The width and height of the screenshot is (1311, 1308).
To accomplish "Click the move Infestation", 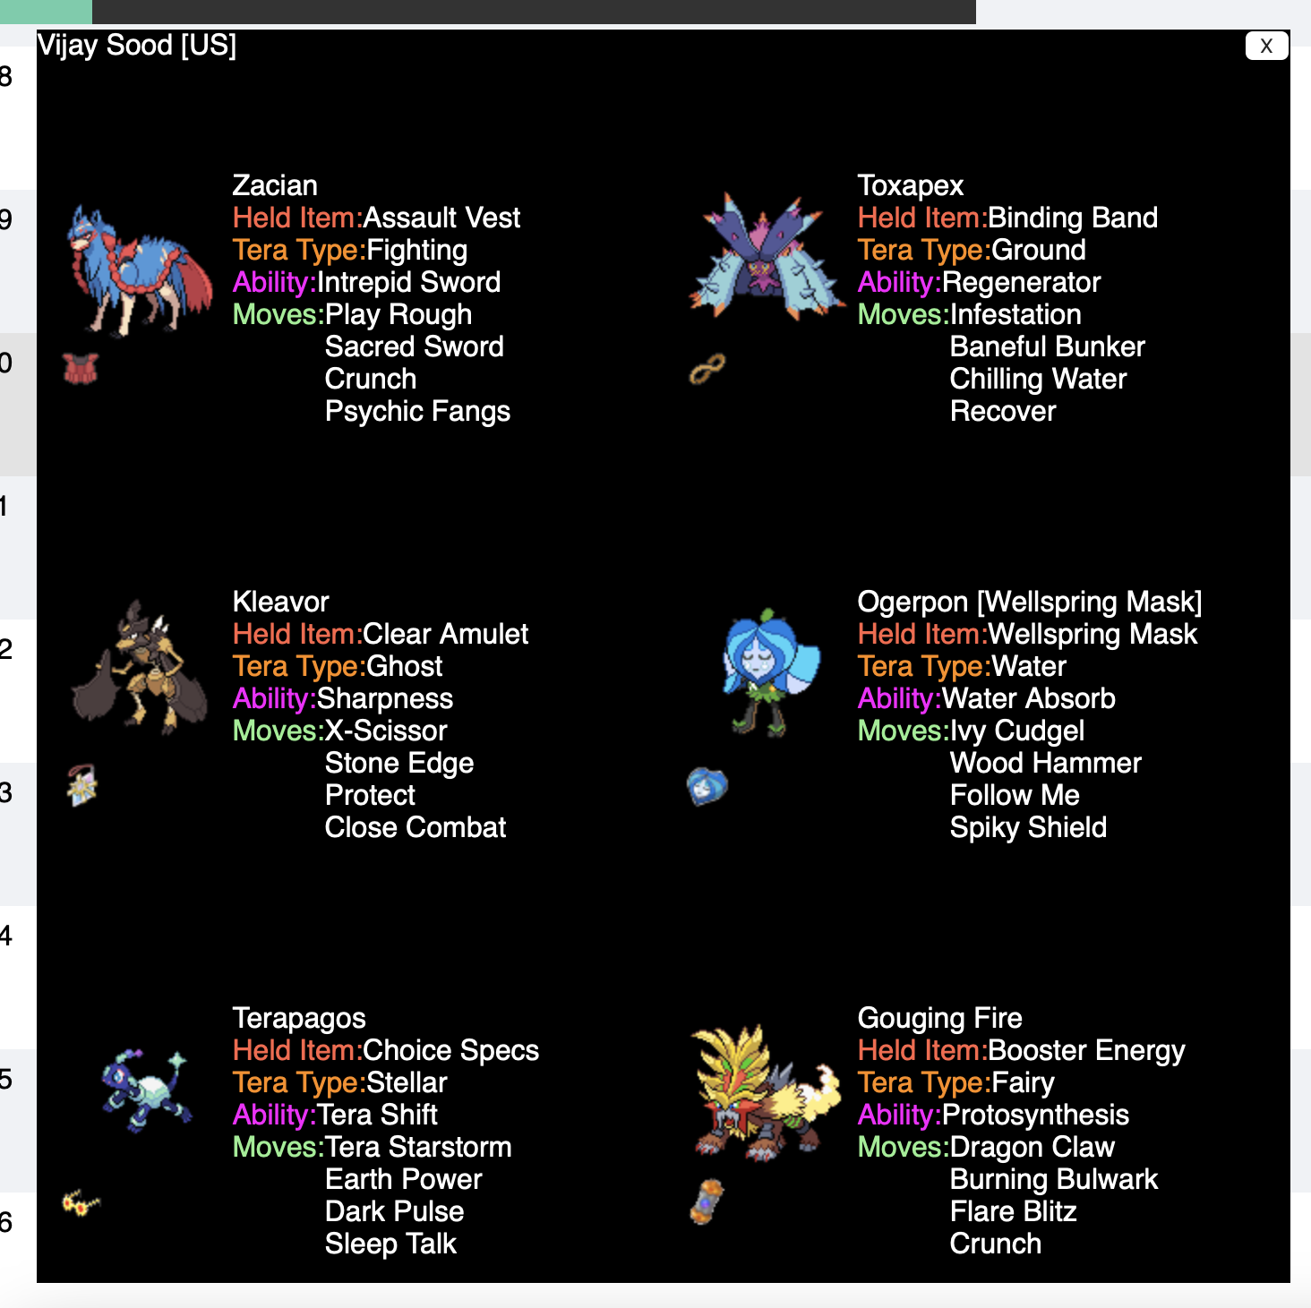I will click(x=1015, y=314).
